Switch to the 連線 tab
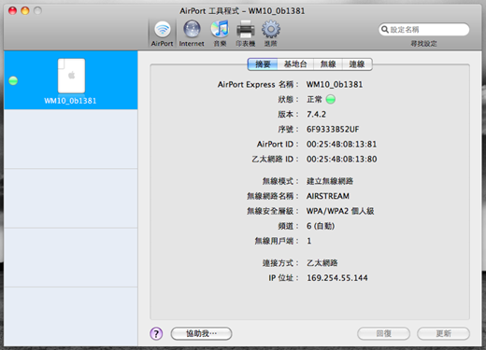The width and height of the screenshot is (486, 350). 357,64
